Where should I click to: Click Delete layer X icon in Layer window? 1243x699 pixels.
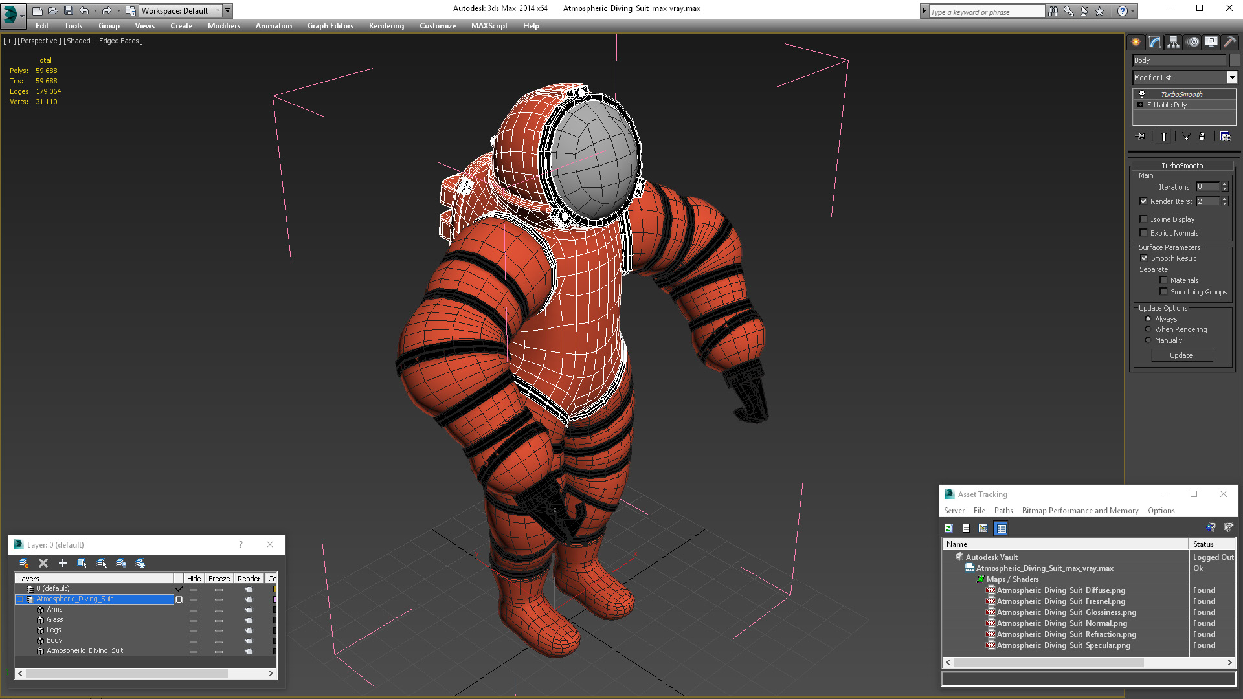(x=43, y=563)
